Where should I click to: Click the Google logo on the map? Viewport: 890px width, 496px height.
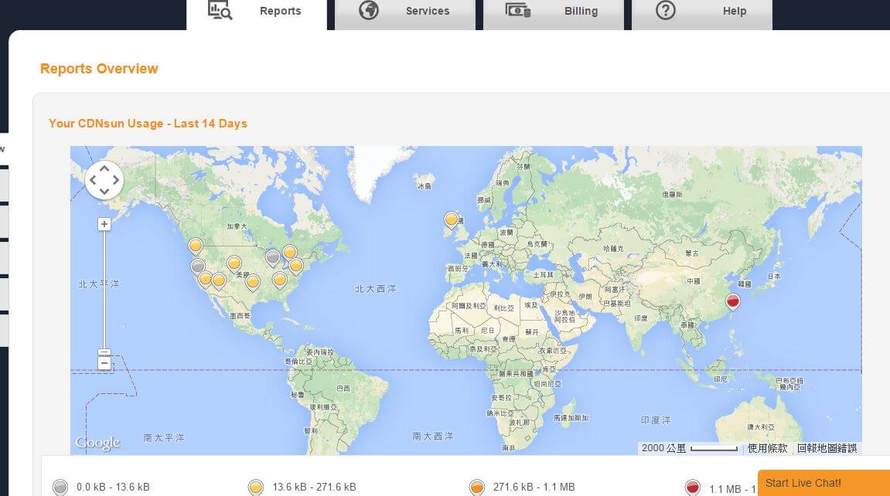97,443
